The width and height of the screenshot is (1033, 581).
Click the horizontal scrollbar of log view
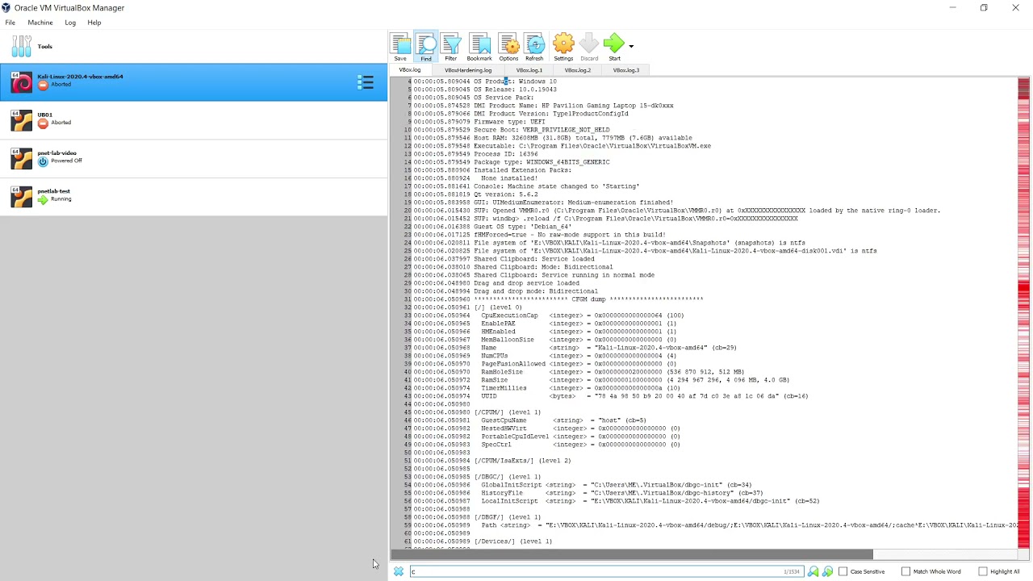[x=632, y=554]
